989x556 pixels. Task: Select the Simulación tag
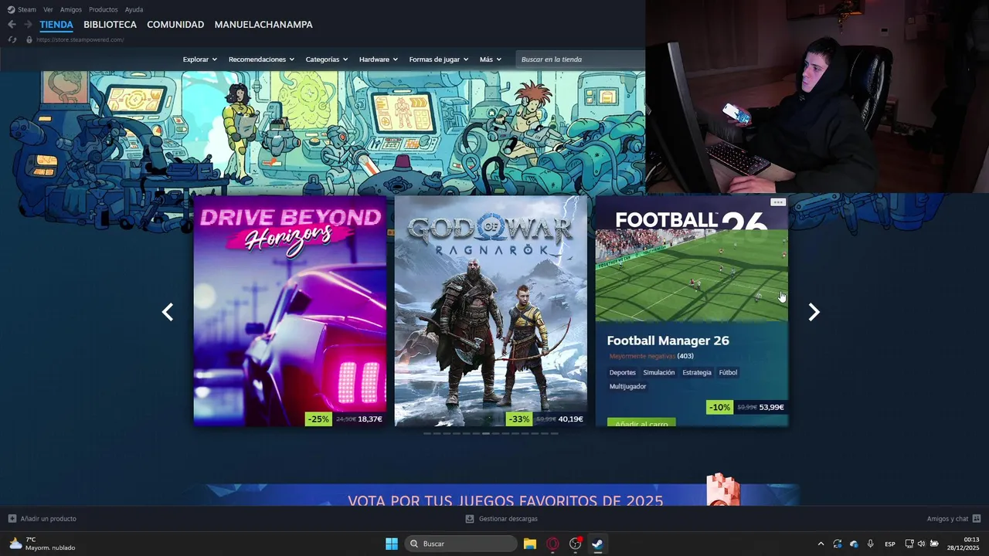click(659, 372)
